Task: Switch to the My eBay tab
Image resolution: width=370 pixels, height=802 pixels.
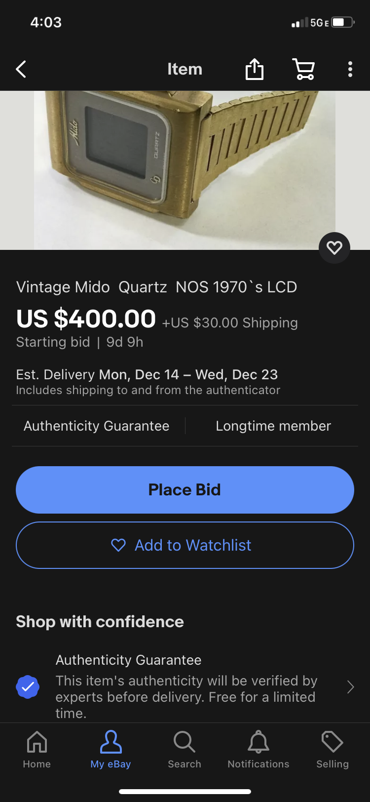Action: (111, 750)
